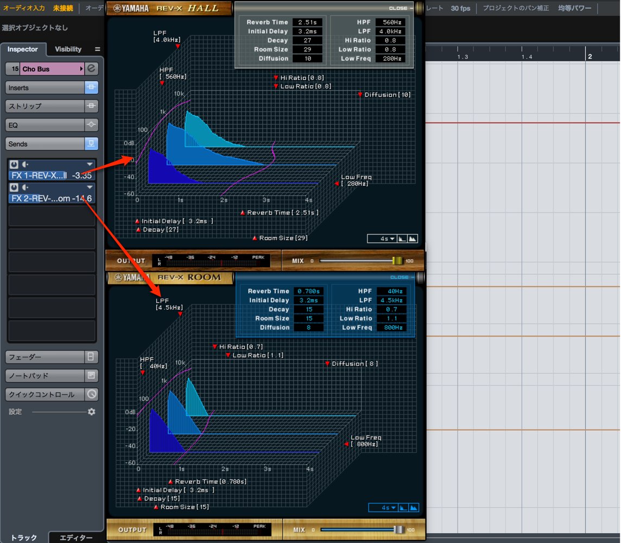Switch to the エディター tab at bottom
Viewport: 621px width, 543px height.
click(75, 537)
